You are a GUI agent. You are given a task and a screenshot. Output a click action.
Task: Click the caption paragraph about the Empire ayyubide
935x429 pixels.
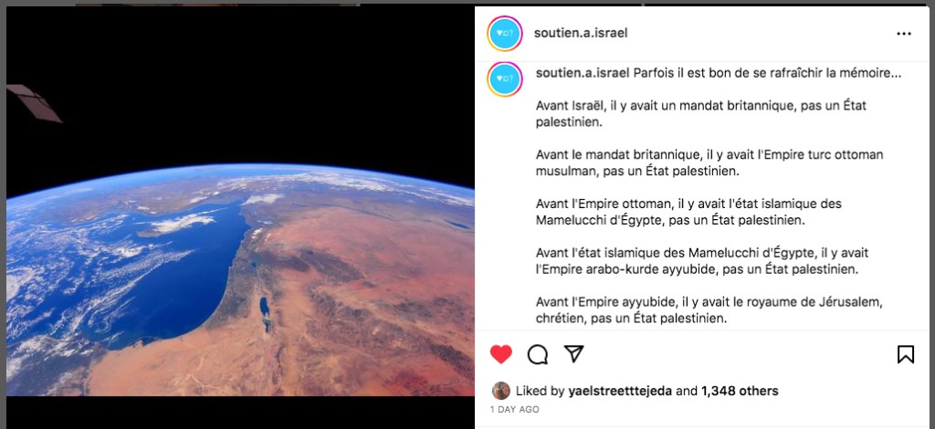pyautogui.click(x=697, y=261)
